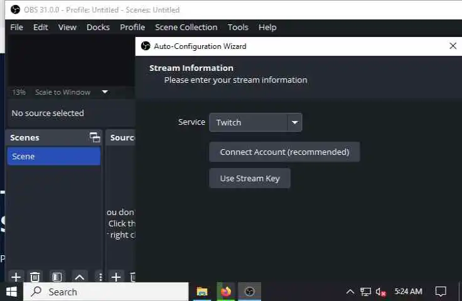Click OBS Studio taskbar icon

pyautogui.click(x=249, y=292)
